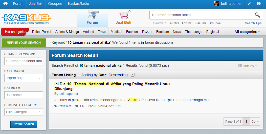Screen dimensions: 266x134
Task: Search in All Site
Action: [x=174, y=23]
